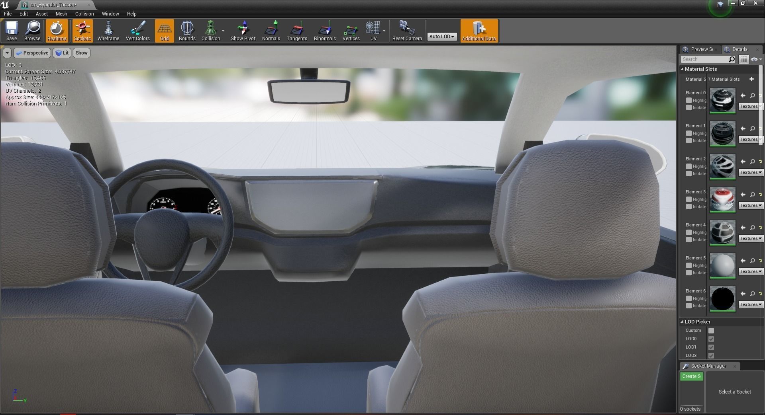Image resolution: width=765 pixels, height=415 pixels.
Task: Switch to Details tab
Action: [x=740, y=49]
